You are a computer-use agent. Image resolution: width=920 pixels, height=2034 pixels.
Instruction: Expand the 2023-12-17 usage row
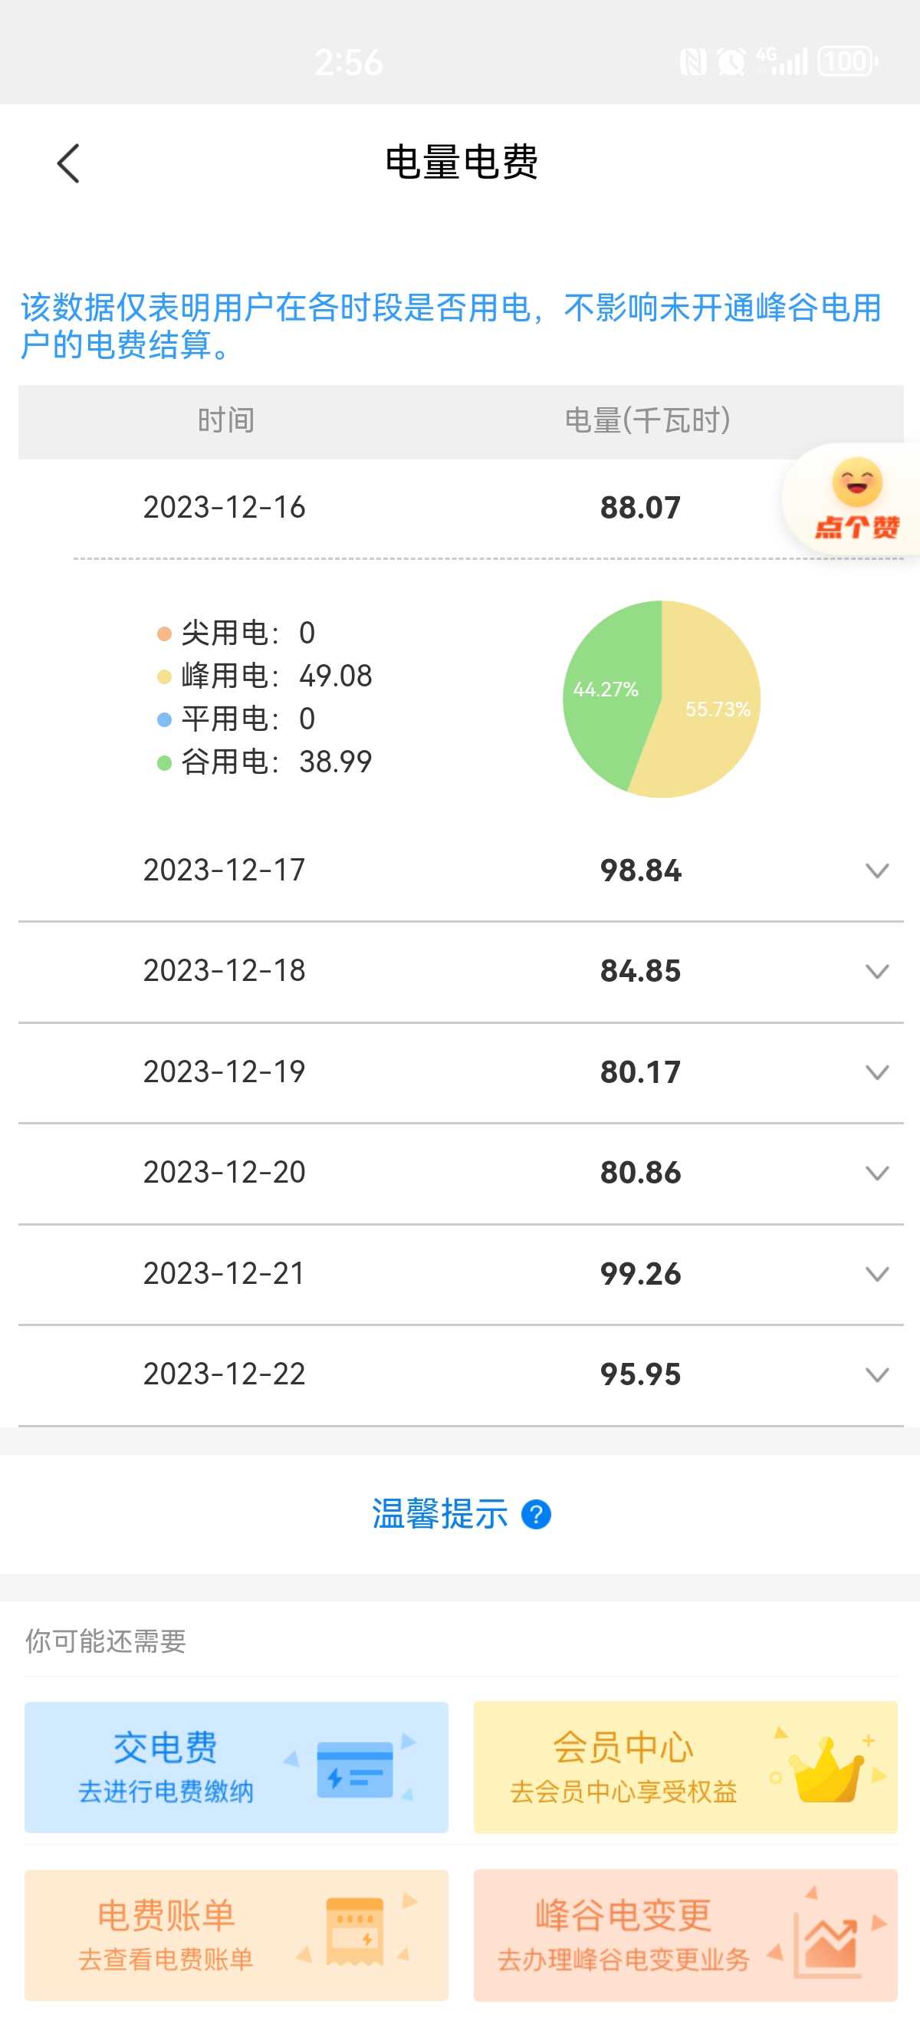(x=876, y=871)
